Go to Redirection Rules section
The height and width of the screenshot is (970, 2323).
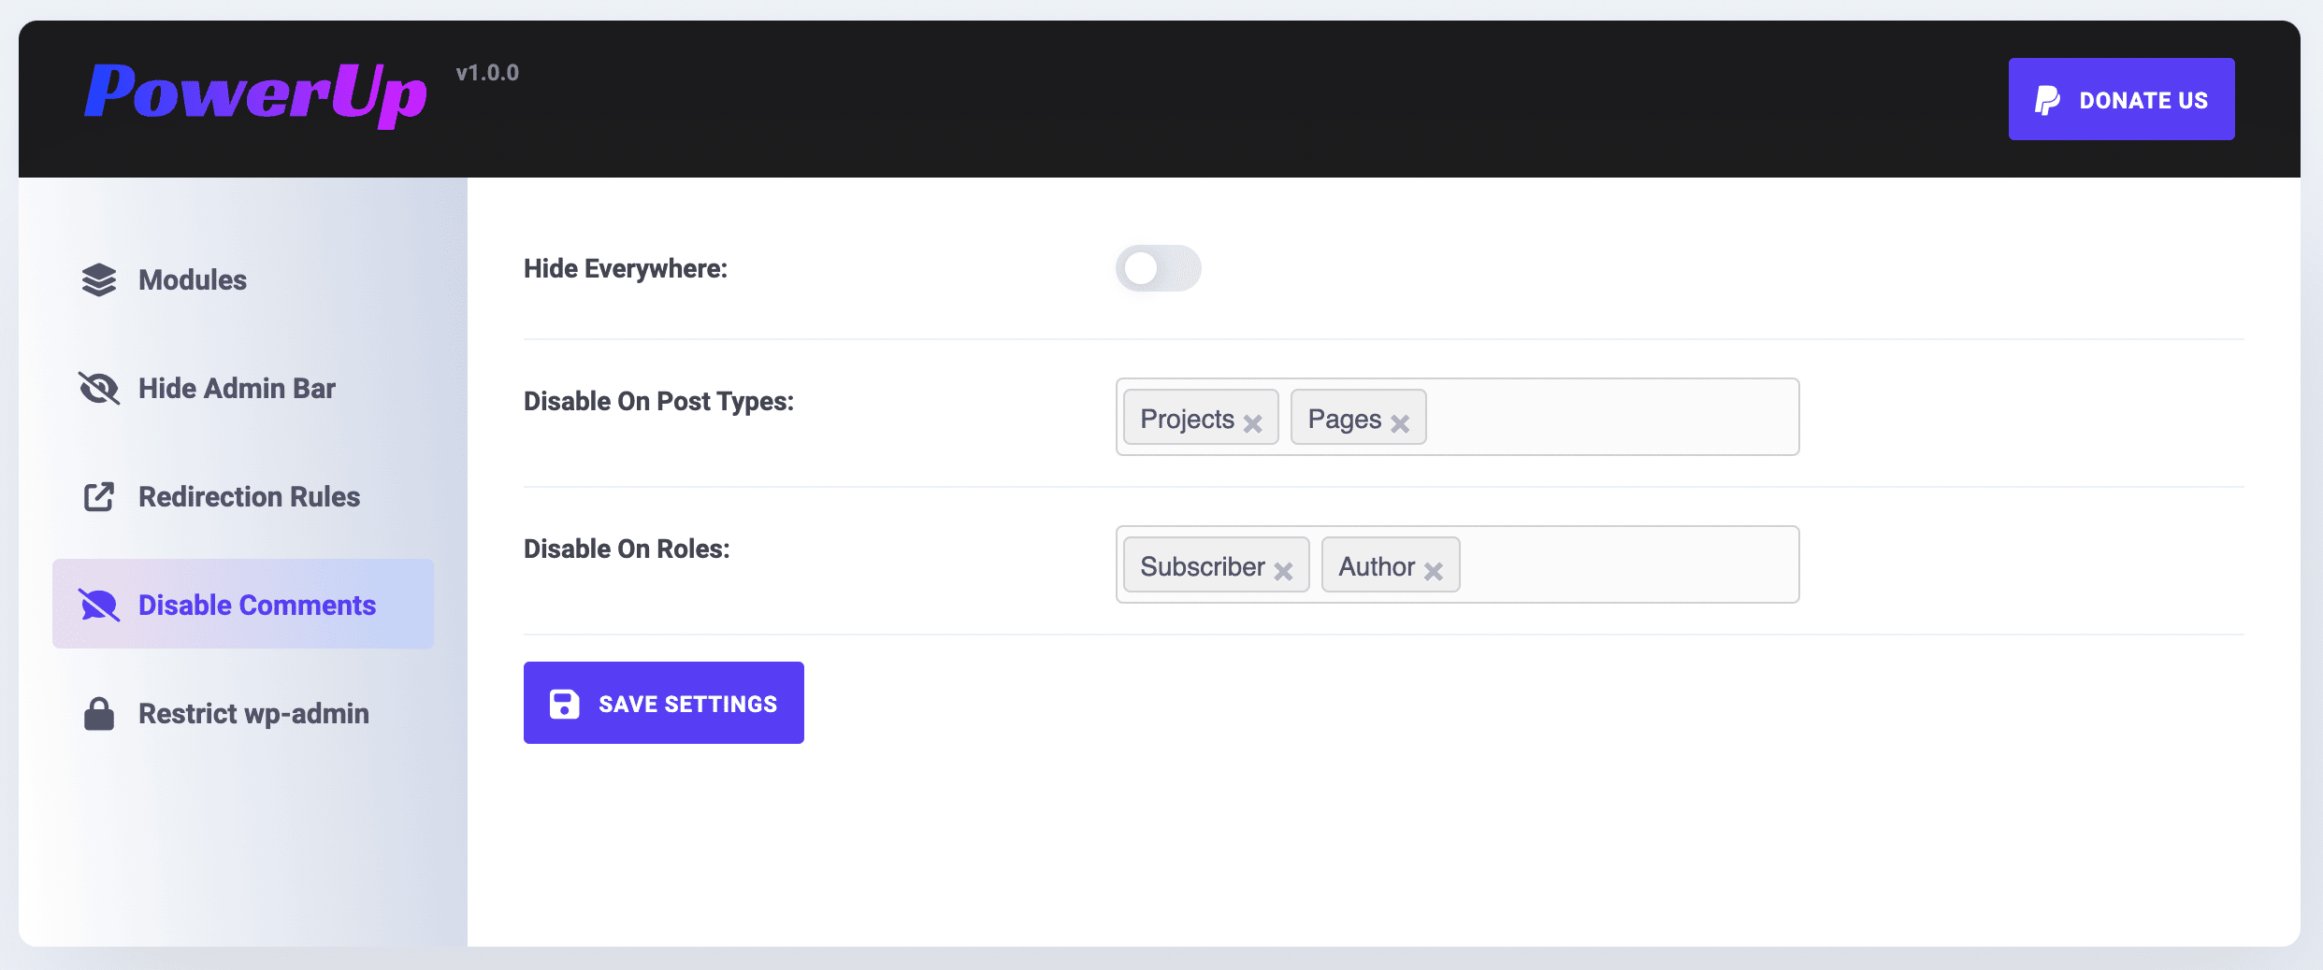coord(249,496)
